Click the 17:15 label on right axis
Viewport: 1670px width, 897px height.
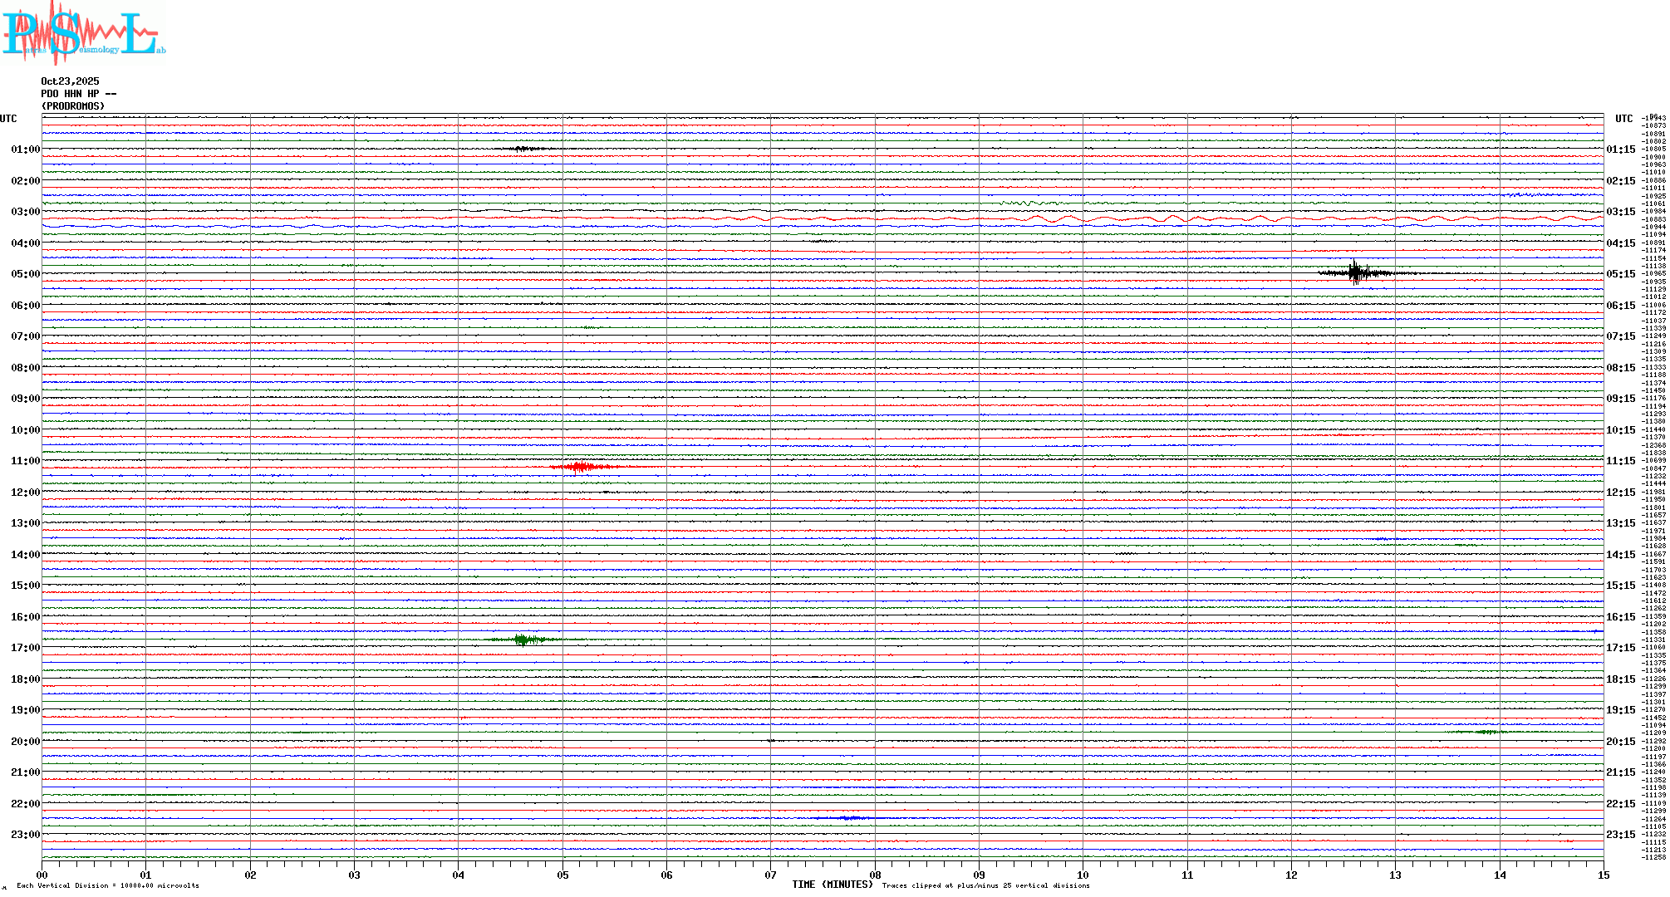[1620, 648]
